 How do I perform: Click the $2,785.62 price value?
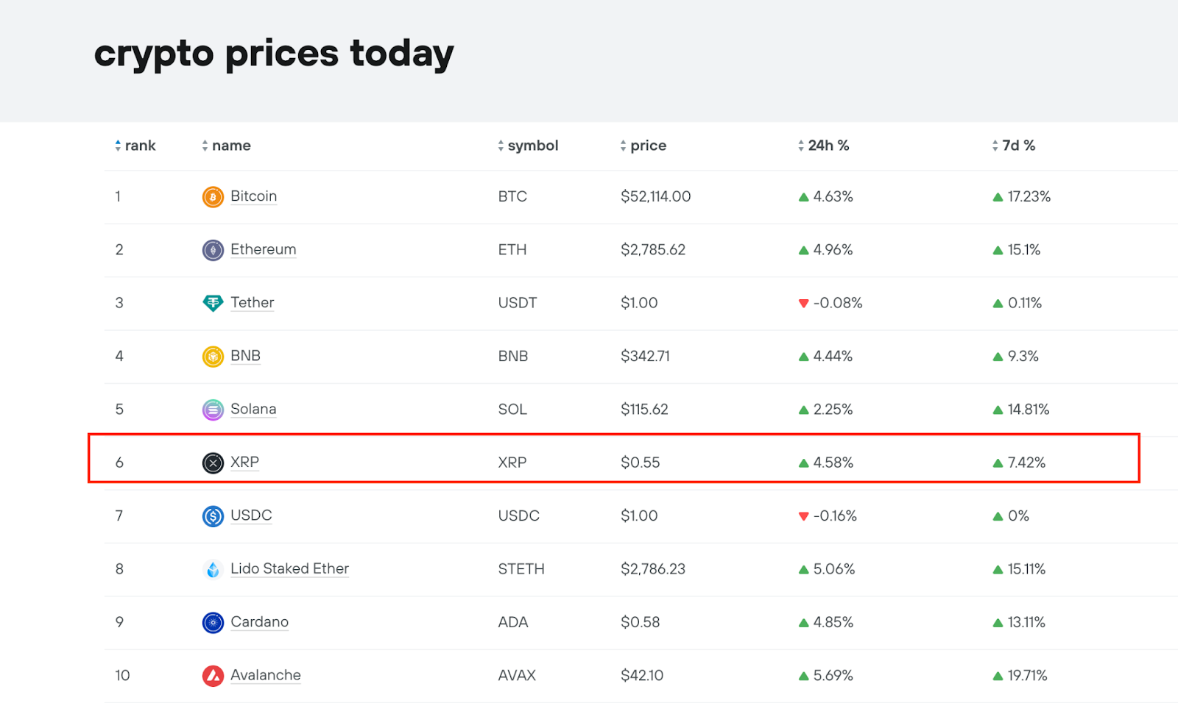point(653,249)
